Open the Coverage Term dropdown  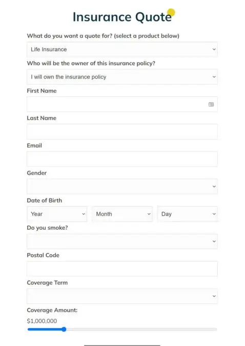[122, 296]
